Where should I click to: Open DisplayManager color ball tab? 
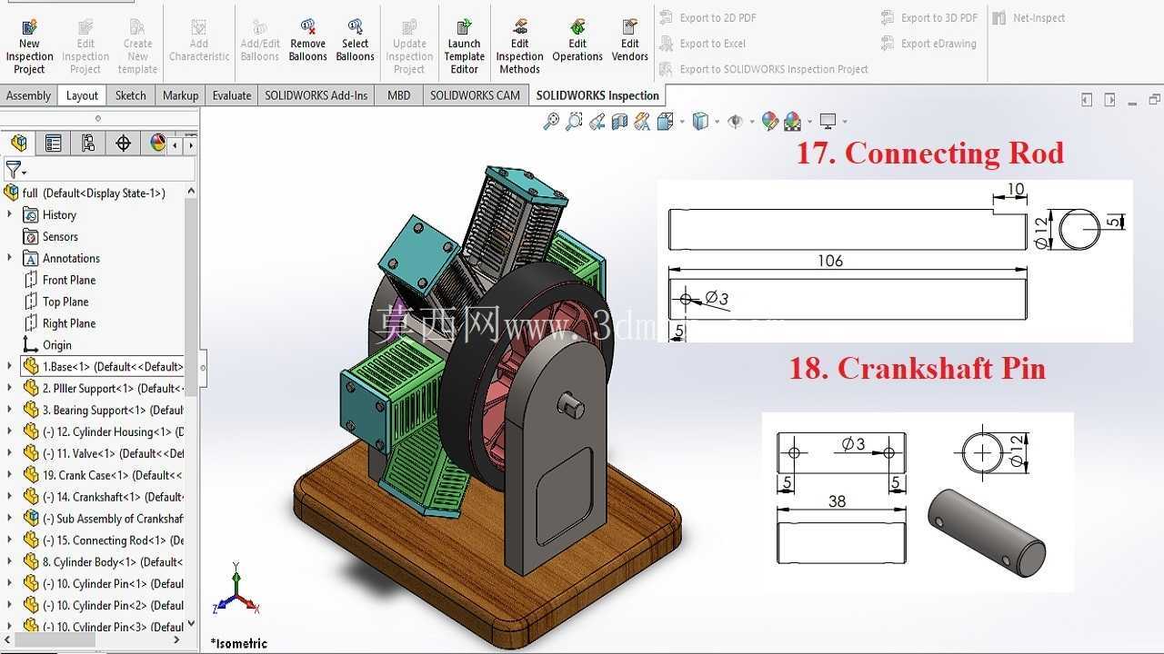click(157, 143)
